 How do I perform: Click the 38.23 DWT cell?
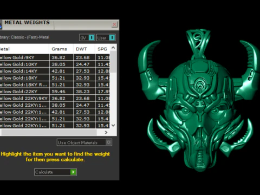pyautogui.click(x=84, y=92)
